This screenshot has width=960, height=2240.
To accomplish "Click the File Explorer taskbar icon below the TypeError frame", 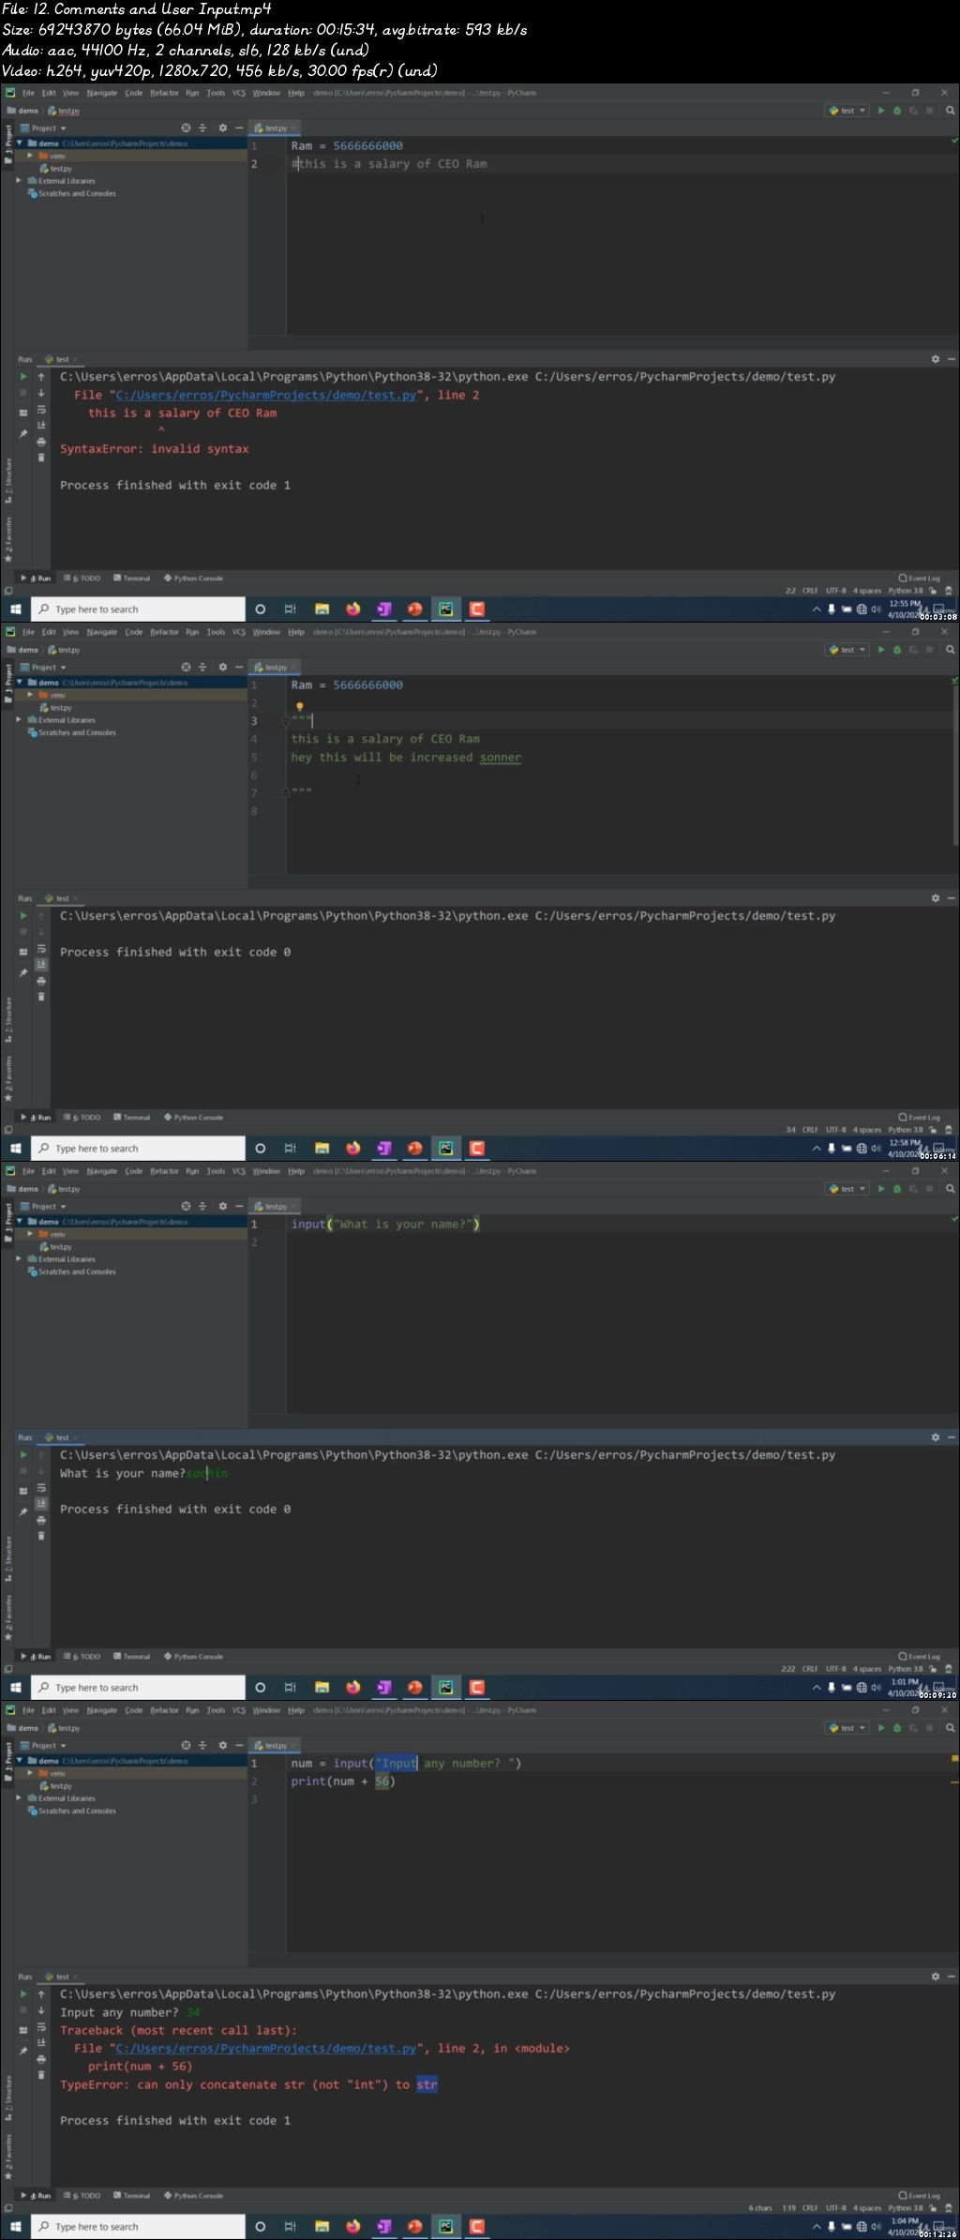I will pyautogui.click(x=322, y=2227).
